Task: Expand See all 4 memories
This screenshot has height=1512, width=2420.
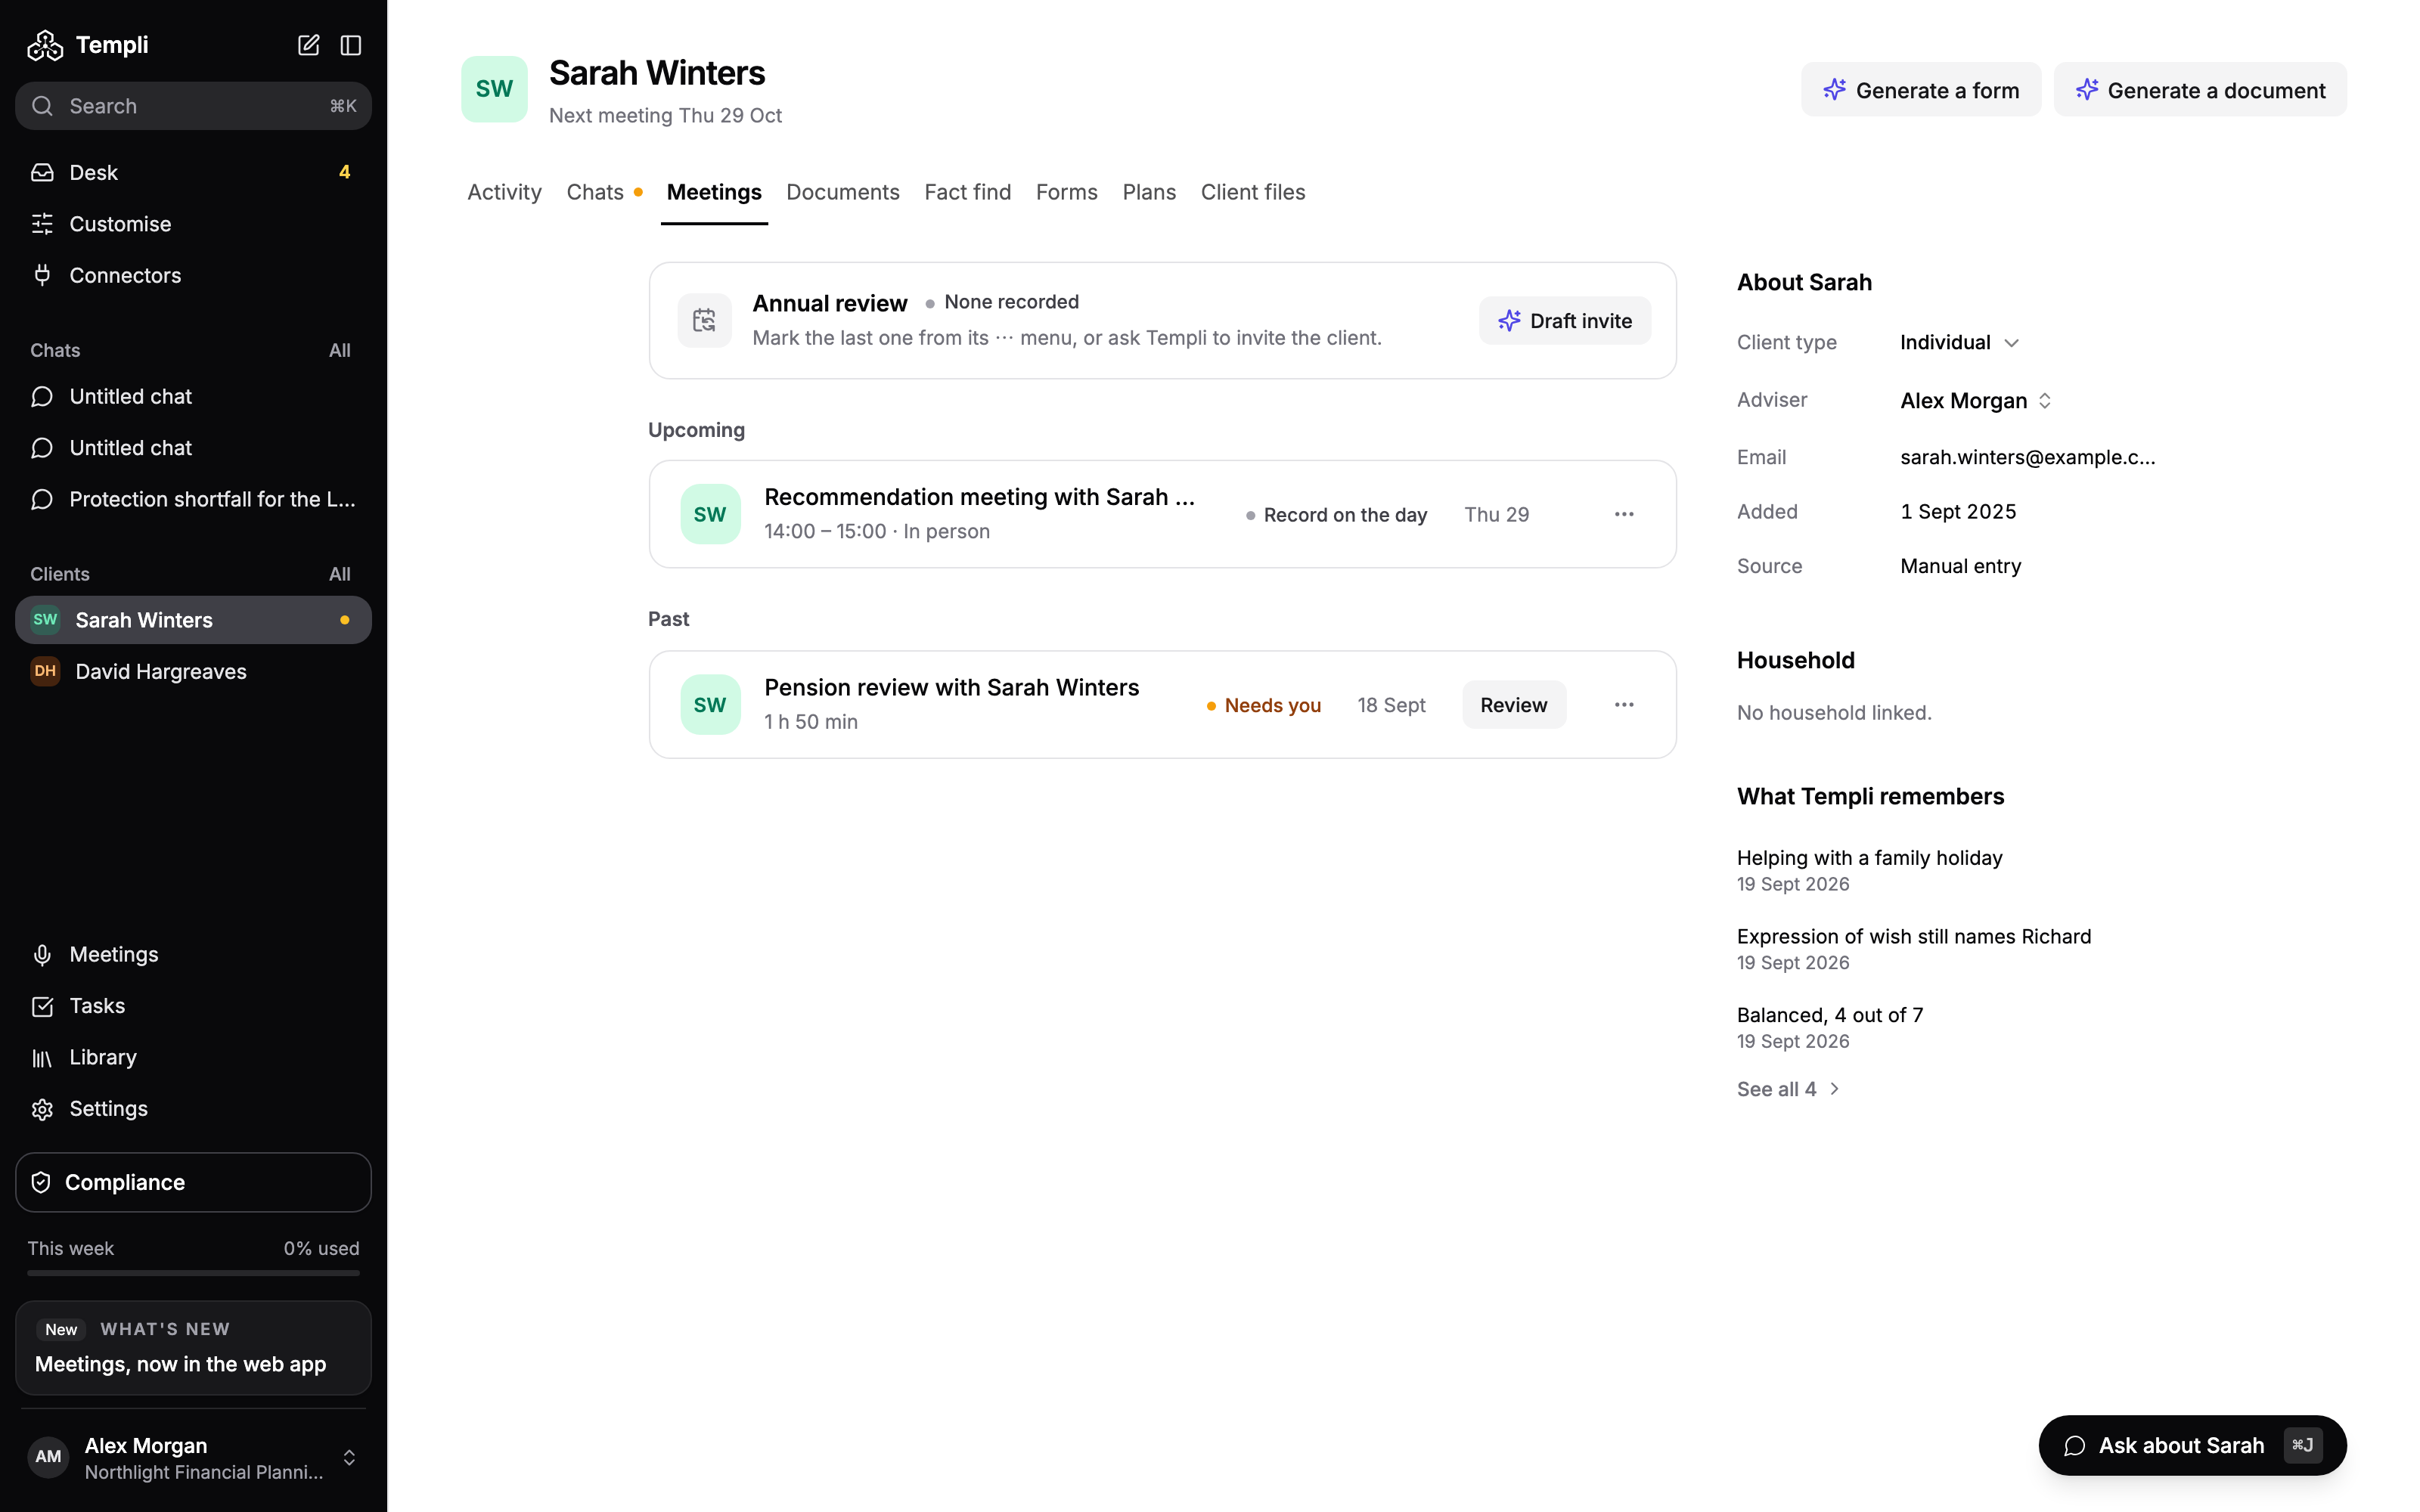Action: (x=1788, y=1089)
